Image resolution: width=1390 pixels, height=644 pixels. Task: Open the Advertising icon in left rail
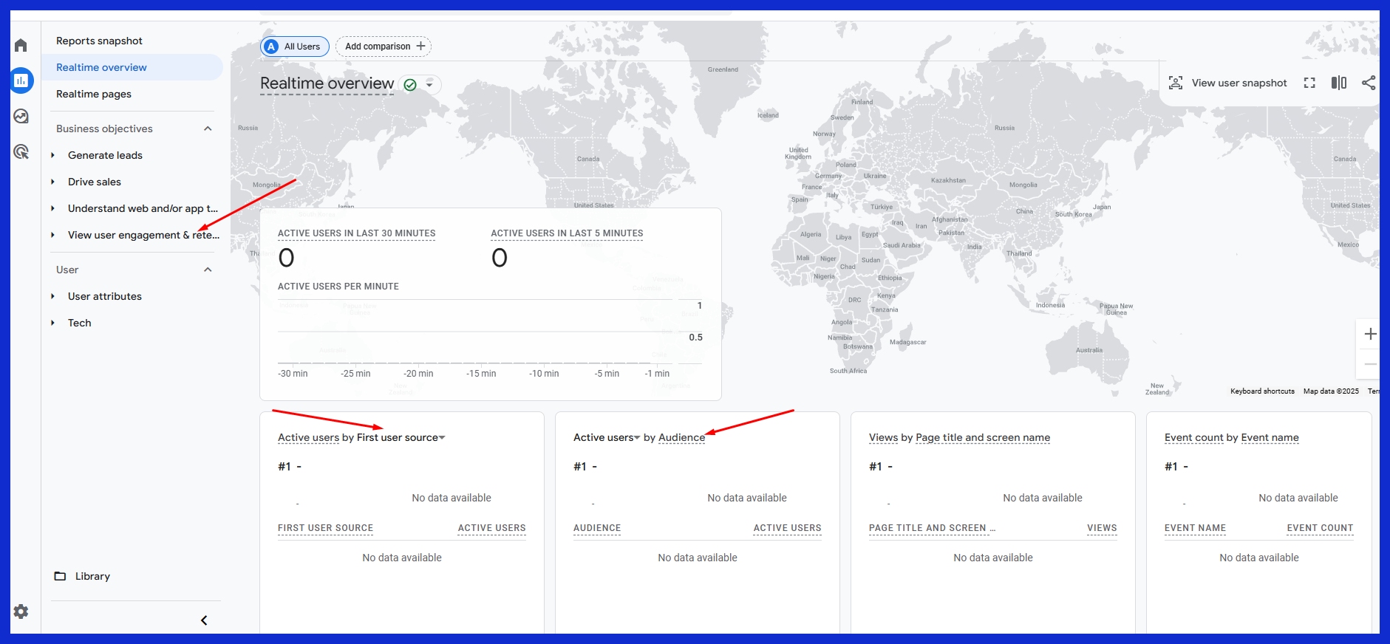(x=21, y=151)
